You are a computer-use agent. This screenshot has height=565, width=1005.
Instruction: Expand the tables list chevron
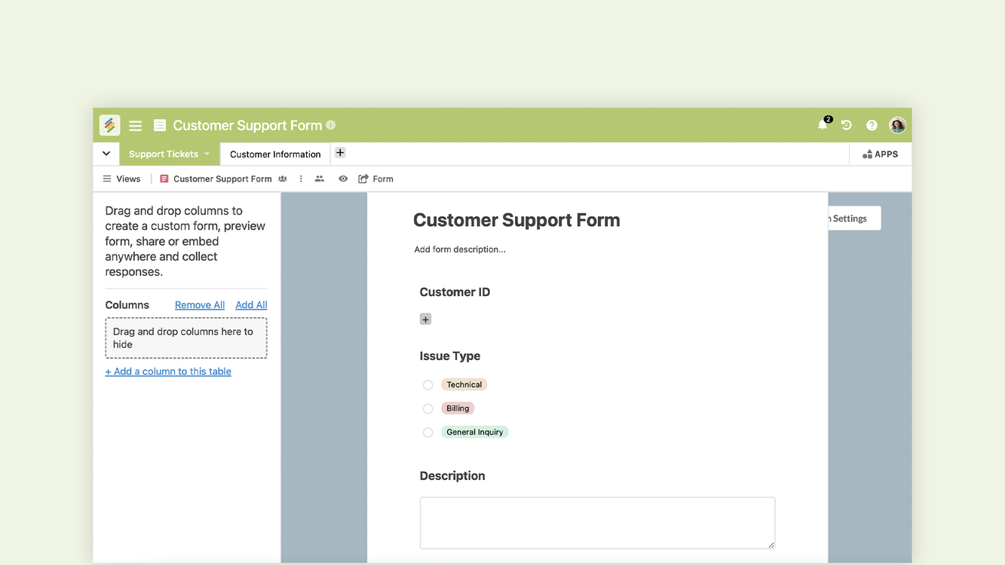pyautogui.click(x=106, y=154)
